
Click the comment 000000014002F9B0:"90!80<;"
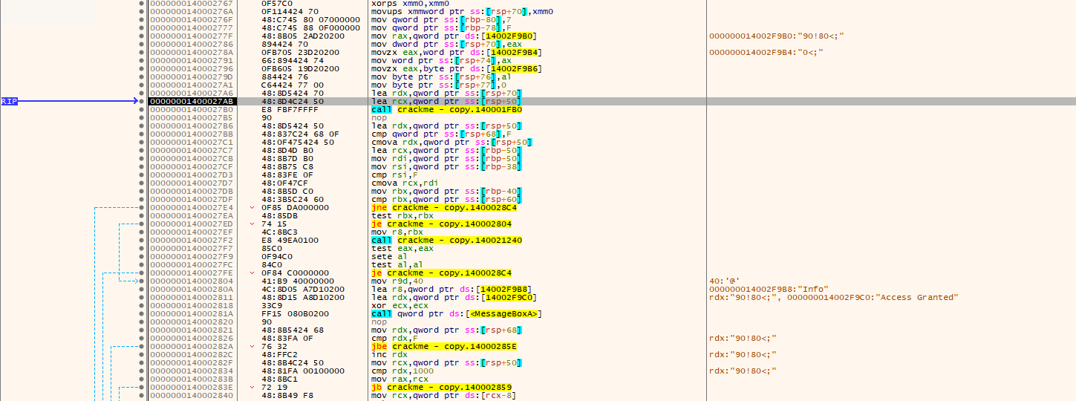pos(777,36)
